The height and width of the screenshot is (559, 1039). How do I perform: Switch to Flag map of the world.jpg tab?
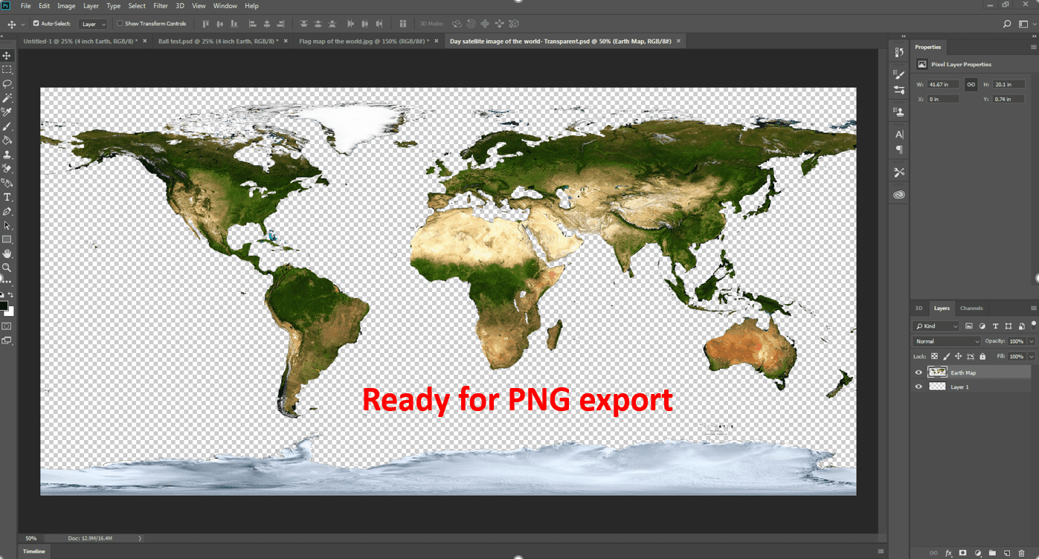(364, 42)
